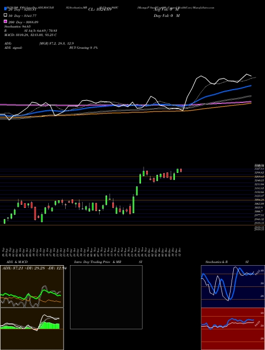The height and width of the screenshot is (350, 265).
Task: Click the '20 Day = 3233.31' label
Action: click(x=22, y=10)
